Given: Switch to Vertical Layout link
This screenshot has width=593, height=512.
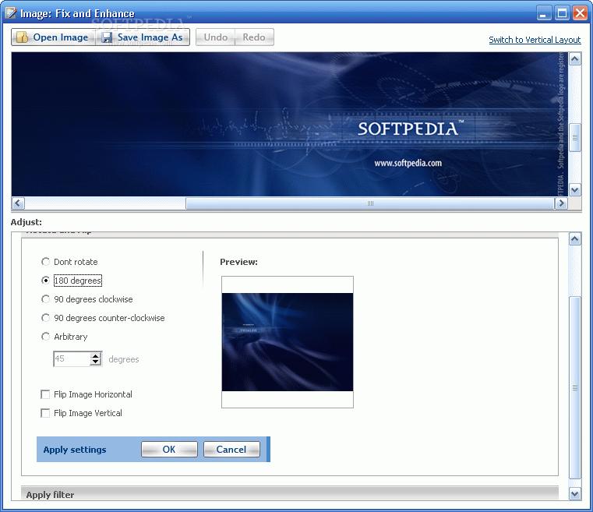Looking at the screenshot, I should pyautogui.click(x=535, y=40).
